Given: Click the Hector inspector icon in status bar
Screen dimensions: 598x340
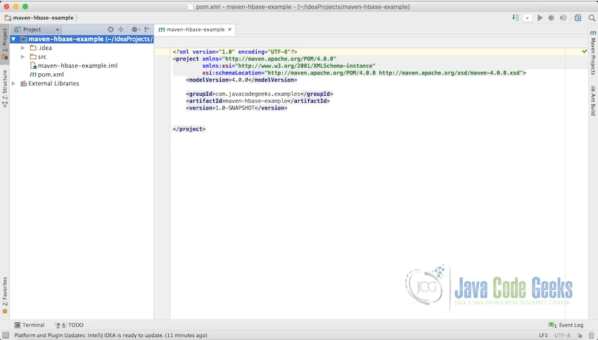Looking at the screenshot, I should coord(591,335).
